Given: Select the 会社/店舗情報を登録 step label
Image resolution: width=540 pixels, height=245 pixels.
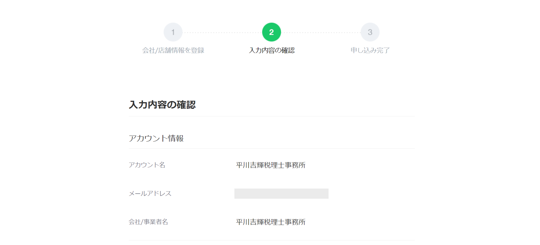Looking at the screenshot, I should point(173,51).
